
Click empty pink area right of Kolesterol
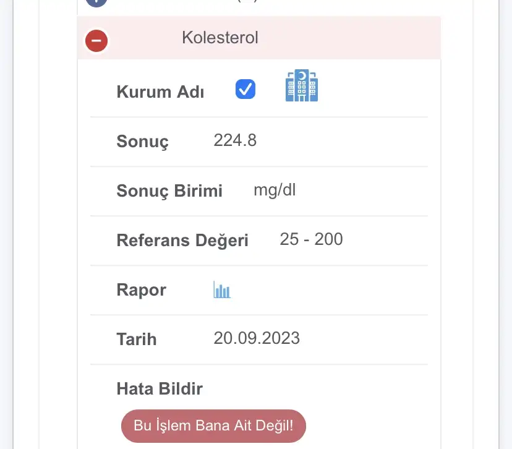point(359,38)
